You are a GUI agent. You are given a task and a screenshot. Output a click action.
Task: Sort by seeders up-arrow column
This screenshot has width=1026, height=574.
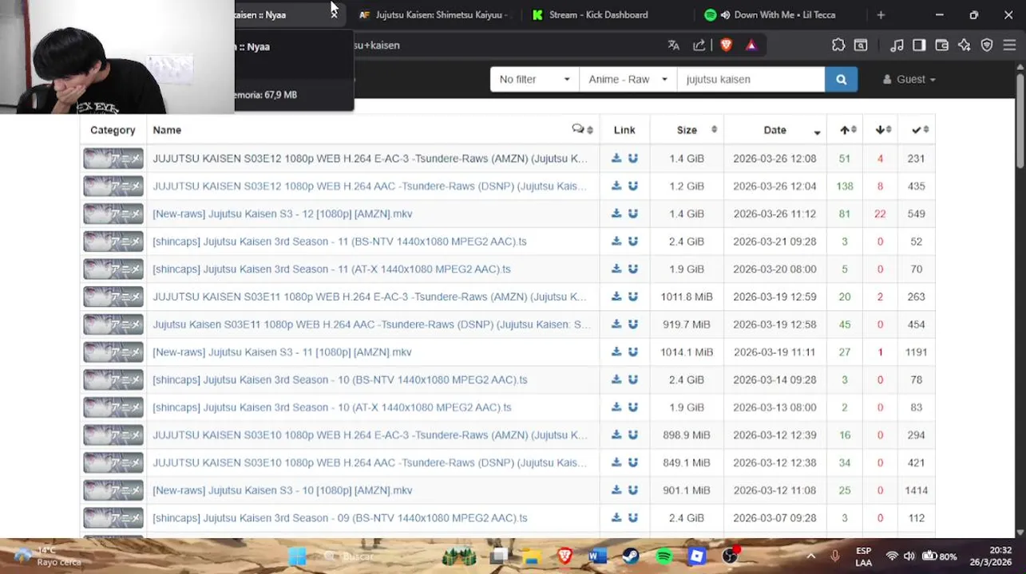click(x=845, y=130)
